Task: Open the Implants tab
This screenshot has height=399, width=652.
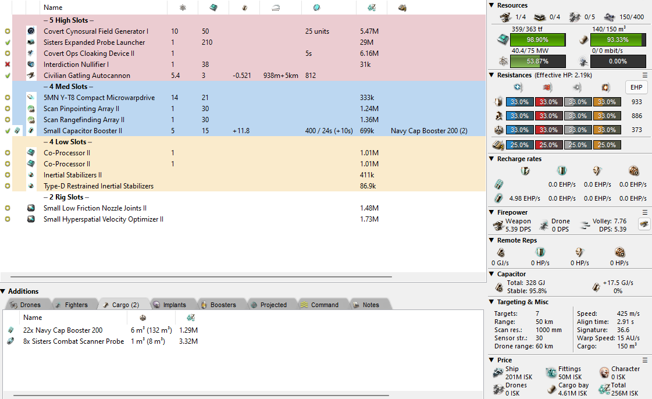Action: tap(170, 305)
